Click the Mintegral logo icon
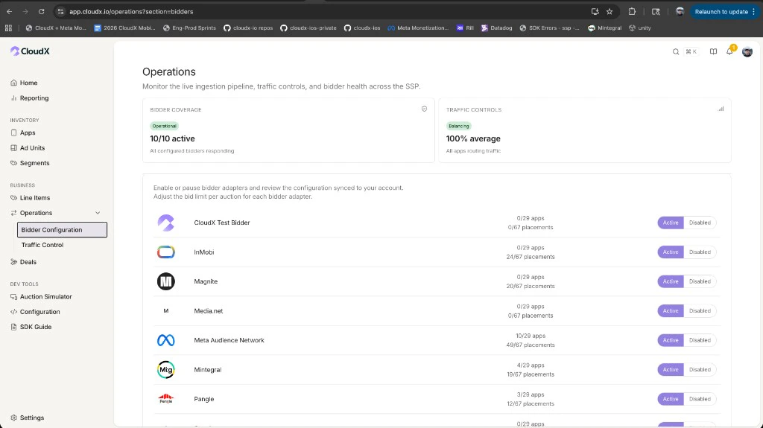The image size is (763, 428). 166,370
